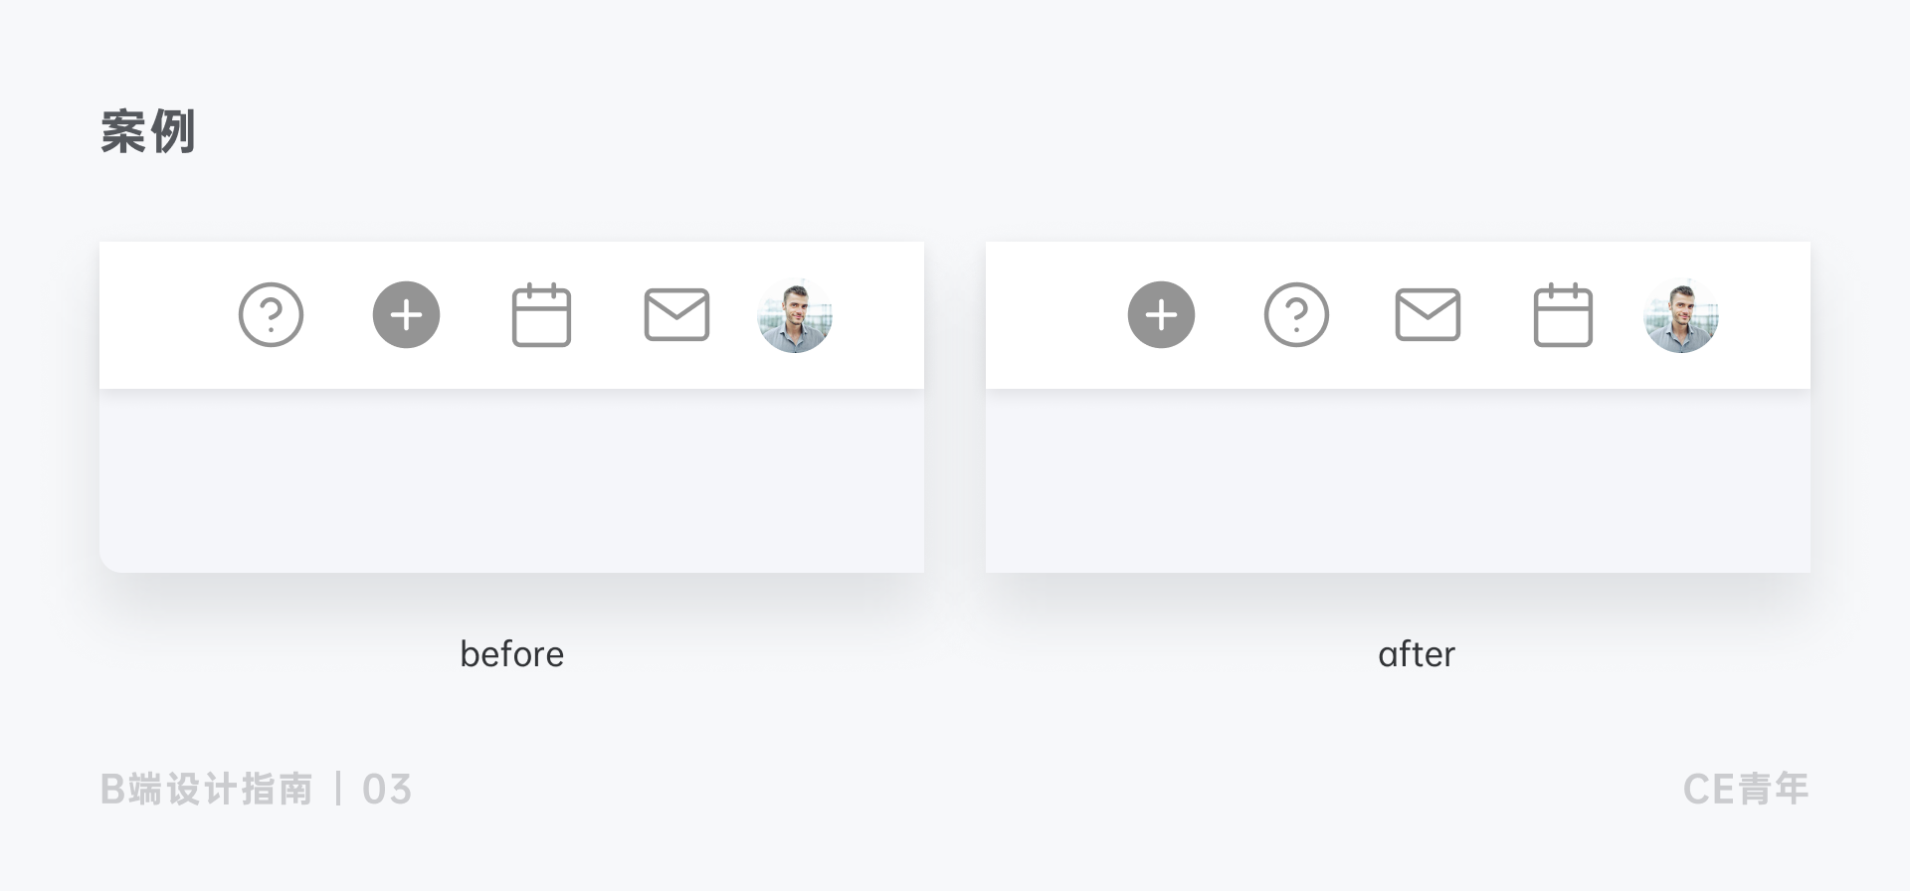Click the plus add icon in after toolbar
Screen dimensions: 1910x891
coord(1161,315)
